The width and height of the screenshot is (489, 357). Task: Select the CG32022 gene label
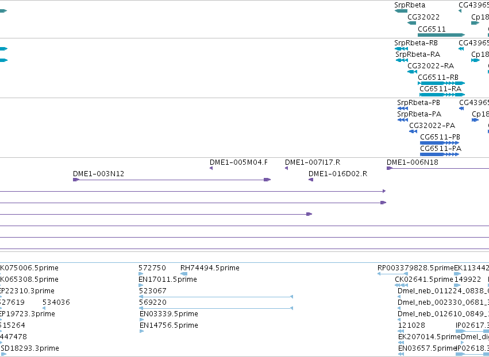click(423, 17)
